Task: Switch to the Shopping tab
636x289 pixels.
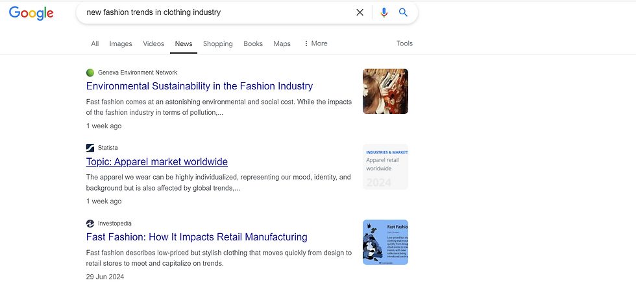Action: point(218,43)
